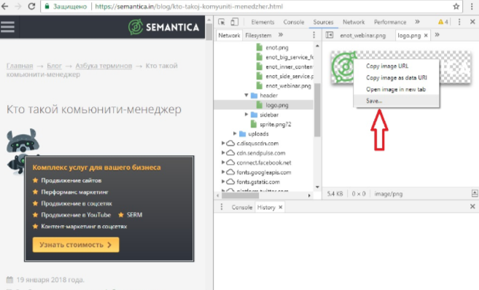This screenshot has height=290, width=479.
Task: Bookmark page with the star icon
Action: pyautogui.click(x=456, y=7)
